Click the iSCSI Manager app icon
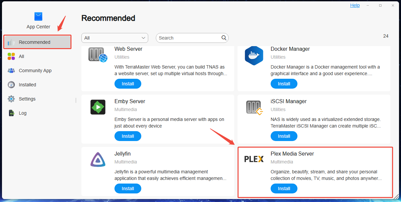This screenshot has height=202, width=401. tap(254, 107)
